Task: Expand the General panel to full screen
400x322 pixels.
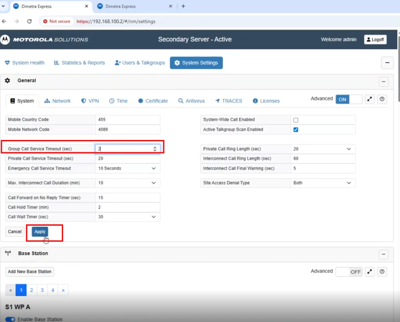Action: coord(370,99)
